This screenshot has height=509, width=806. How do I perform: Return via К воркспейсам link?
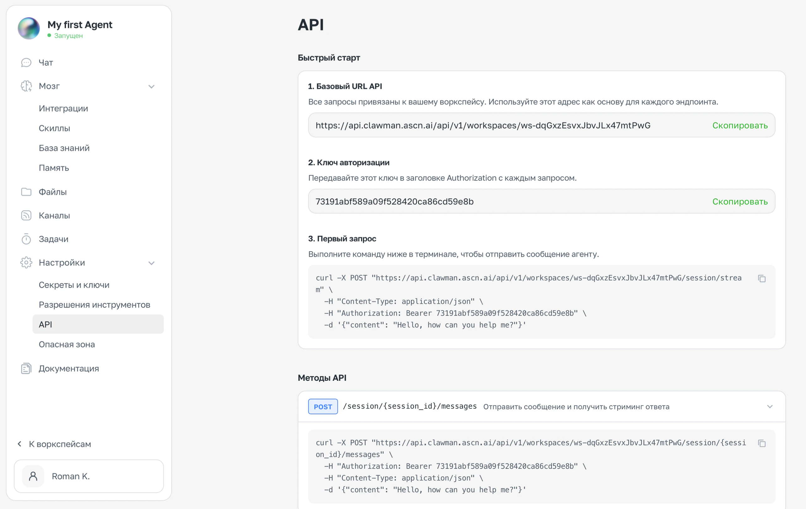60,444
